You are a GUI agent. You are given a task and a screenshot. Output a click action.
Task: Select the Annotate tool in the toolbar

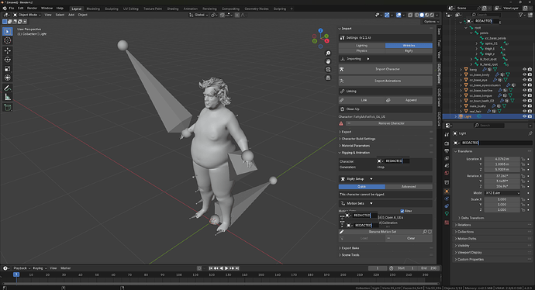[x=7, y=88]
